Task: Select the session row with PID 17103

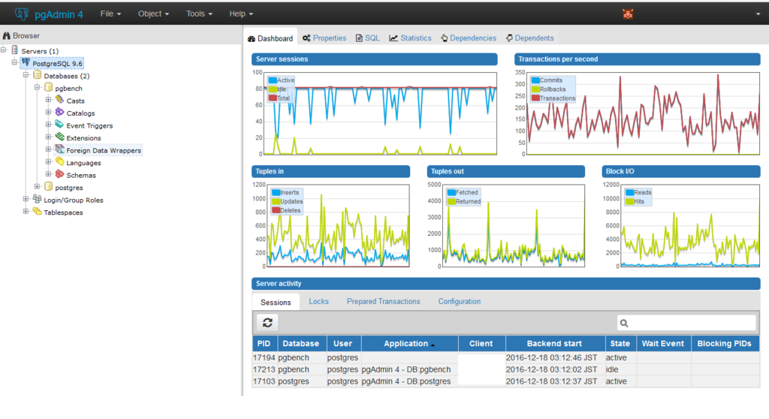Action: click(505, 381)
